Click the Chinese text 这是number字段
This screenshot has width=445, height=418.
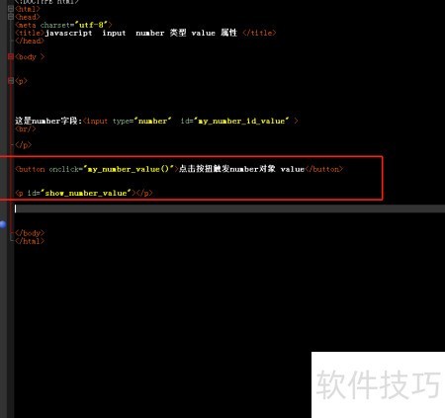(46, 121)
